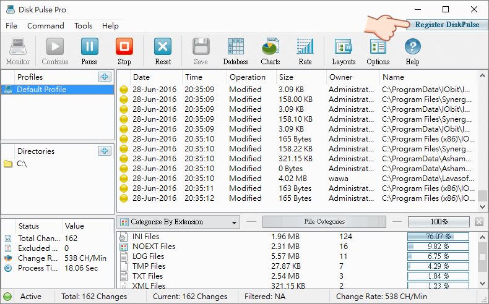Add a directory with plus button

105,151
